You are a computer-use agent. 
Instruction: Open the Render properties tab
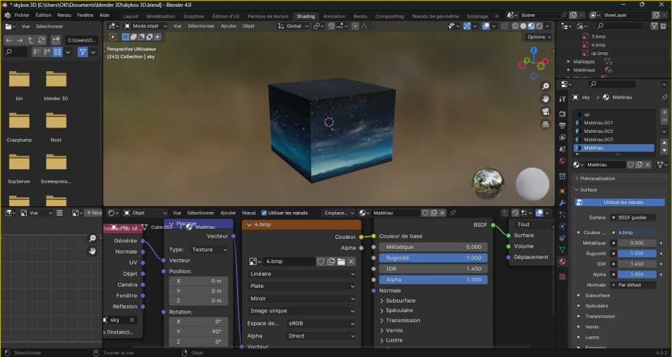coord(562,114)
